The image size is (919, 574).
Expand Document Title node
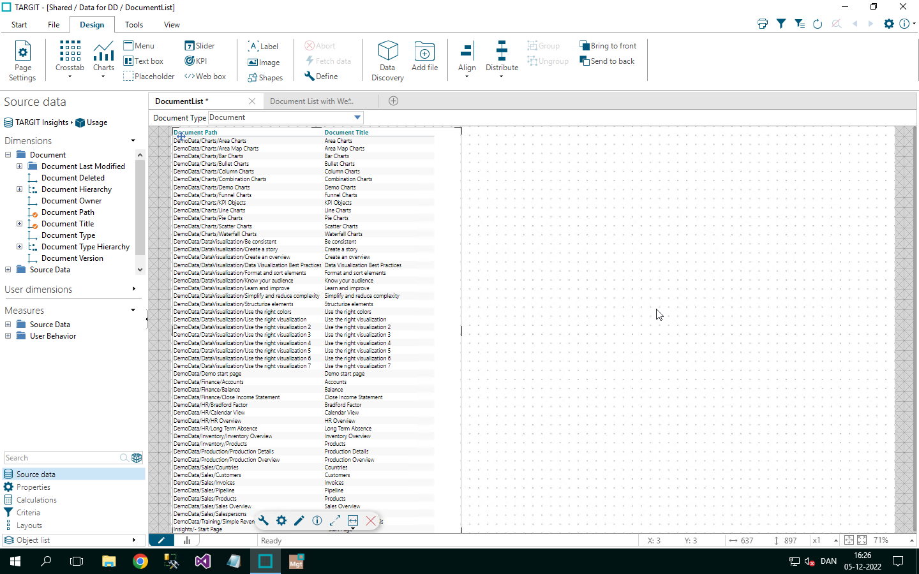pos(19,224)
